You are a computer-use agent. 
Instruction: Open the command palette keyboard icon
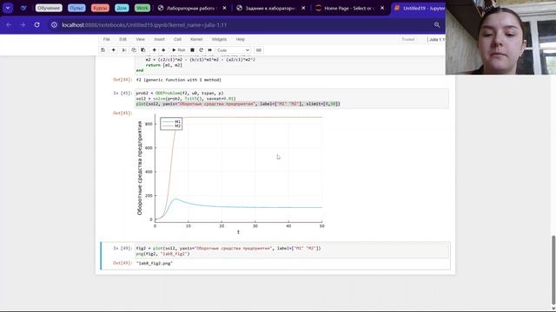tap(259, 50)
